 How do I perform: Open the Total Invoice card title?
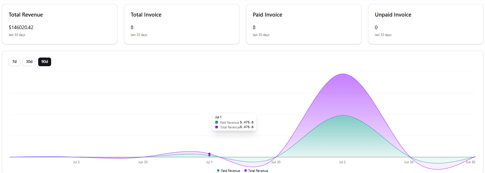[146, 15]
